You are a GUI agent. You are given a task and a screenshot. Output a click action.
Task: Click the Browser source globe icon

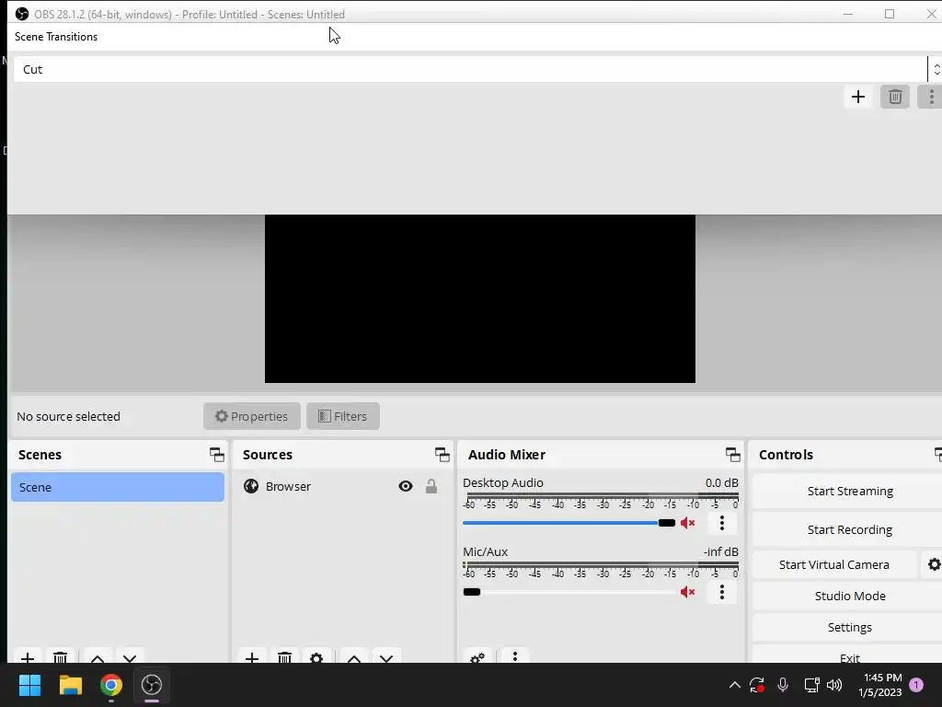[251, 486]
